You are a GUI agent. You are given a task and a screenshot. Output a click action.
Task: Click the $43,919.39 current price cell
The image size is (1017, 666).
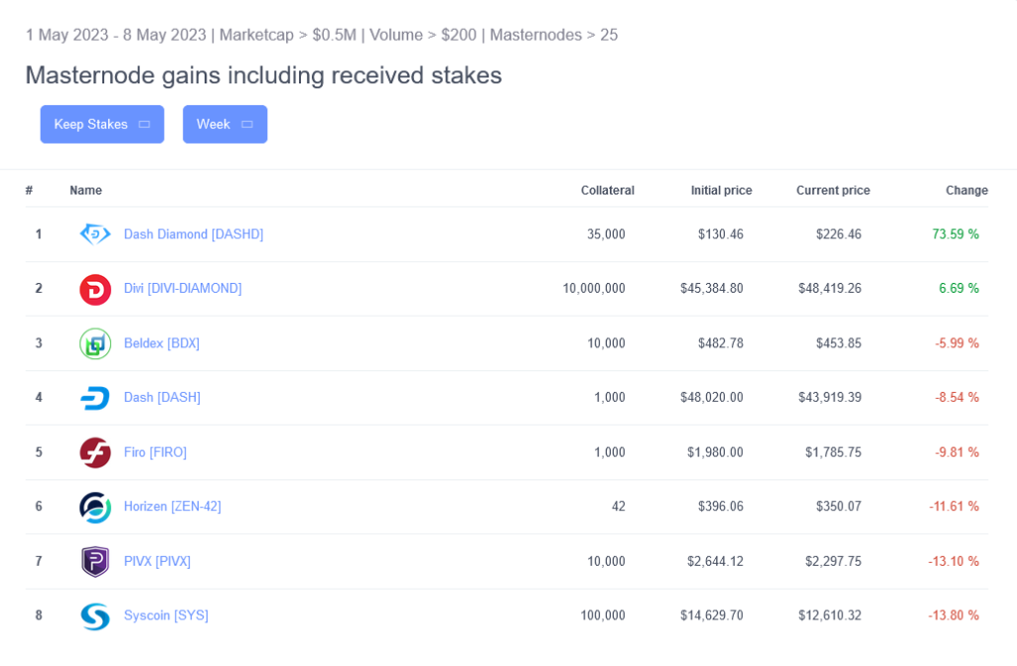(x=829, y=397)
